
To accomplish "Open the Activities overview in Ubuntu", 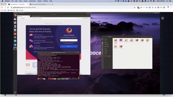I will click(16, 13).
